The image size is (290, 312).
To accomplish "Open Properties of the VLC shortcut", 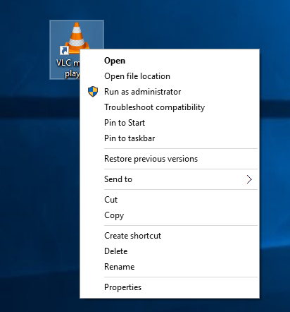I will pos(170,287).
